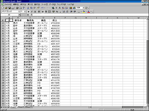This screenshot has height=111, width=149.
Task: Select the Format Painter brush icon
Action: coord(38,8)
